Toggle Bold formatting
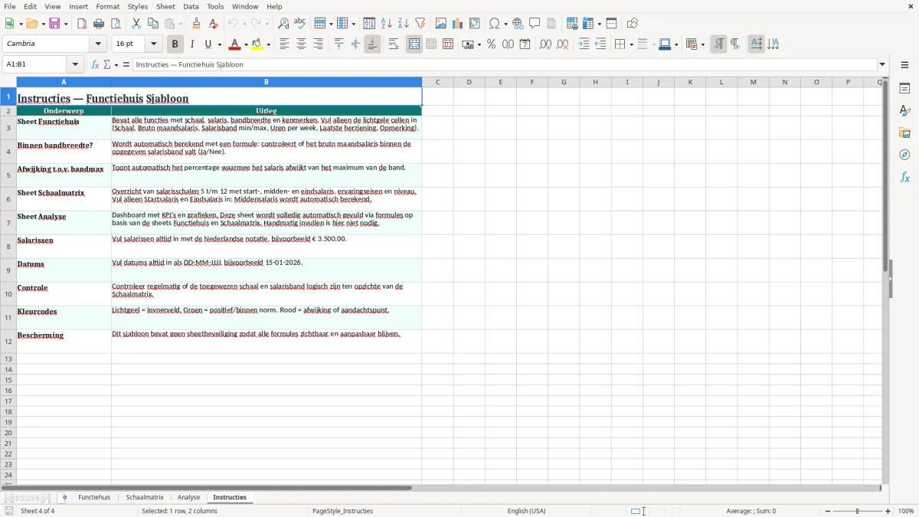 175,44
